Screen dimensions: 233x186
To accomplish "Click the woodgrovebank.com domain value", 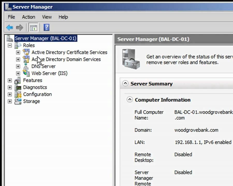I will [x=196, y=130].
